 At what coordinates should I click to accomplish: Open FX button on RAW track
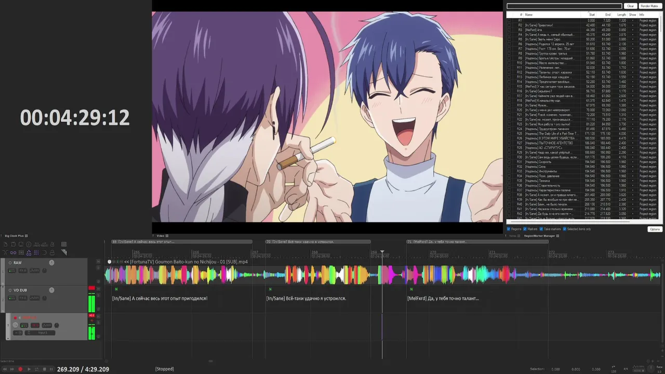click(23, 271)
